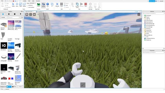Open the Color picker button
Screen dimensions: 165x93
click(x=62, y=5)
